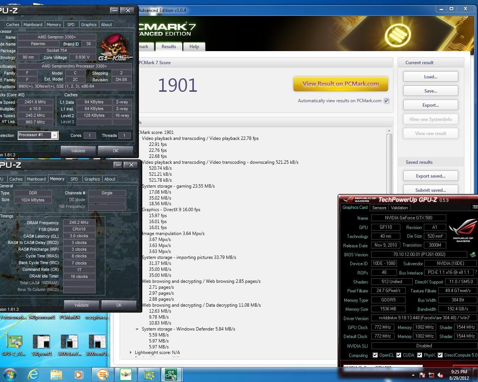Image resolution: width=478 pixels, height=382 pixels.
Task: Switch to the Sensors tab in GPU-Z
Action: click(x=379, y=208)
